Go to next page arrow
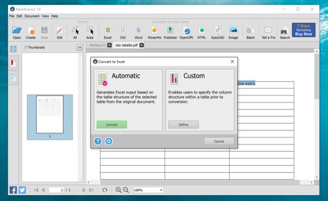The image size is (328, 201). [84, 190]
